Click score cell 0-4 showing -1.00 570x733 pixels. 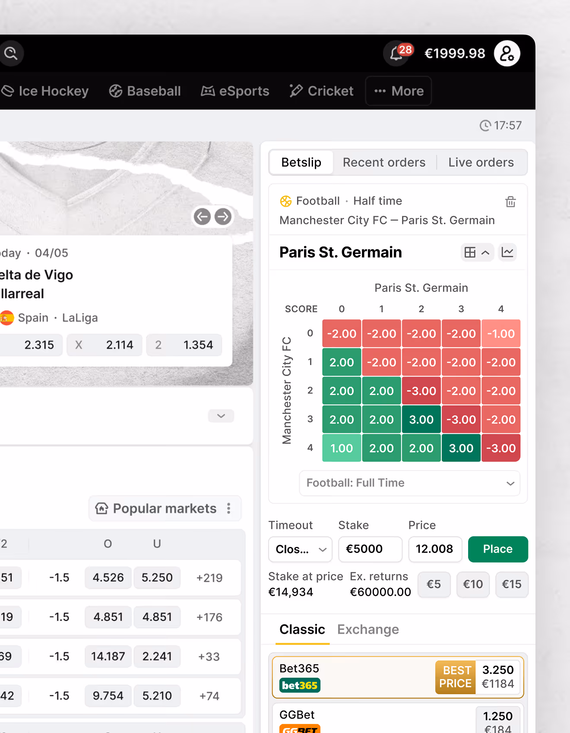[x=501, y=334]
